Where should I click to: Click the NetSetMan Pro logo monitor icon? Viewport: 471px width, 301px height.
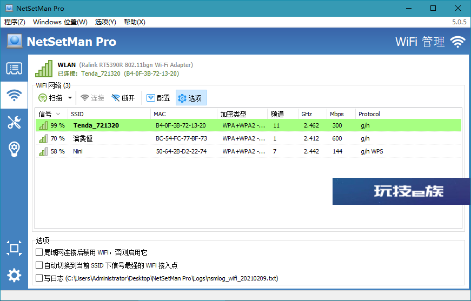15,41
